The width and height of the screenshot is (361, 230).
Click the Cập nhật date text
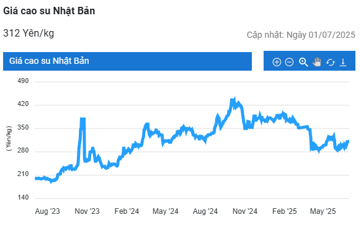(x=301, y=35)
